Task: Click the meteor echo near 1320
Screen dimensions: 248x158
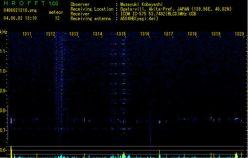Action: coord(236,119)
